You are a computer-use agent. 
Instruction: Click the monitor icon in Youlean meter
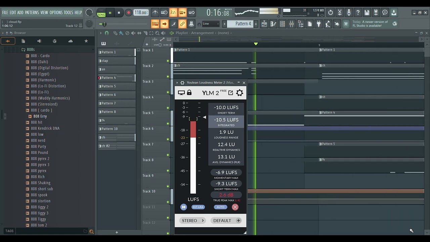(x=181, y=93)
